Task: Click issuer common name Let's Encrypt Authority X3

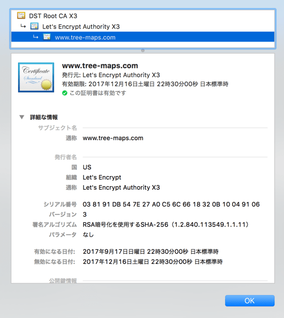Action: [121, 187]
